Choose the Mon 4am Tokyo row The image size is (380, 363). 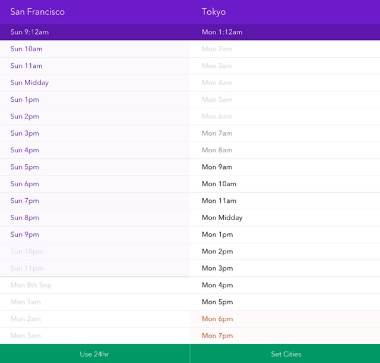pyautogui.click(x=285, y=83)
